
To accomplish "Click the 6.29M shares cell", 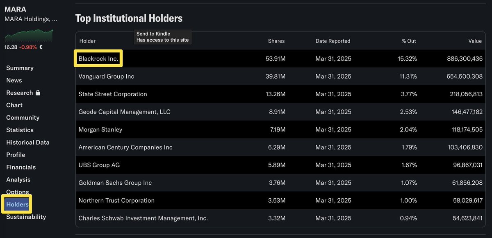I will (x=277, y=147).
